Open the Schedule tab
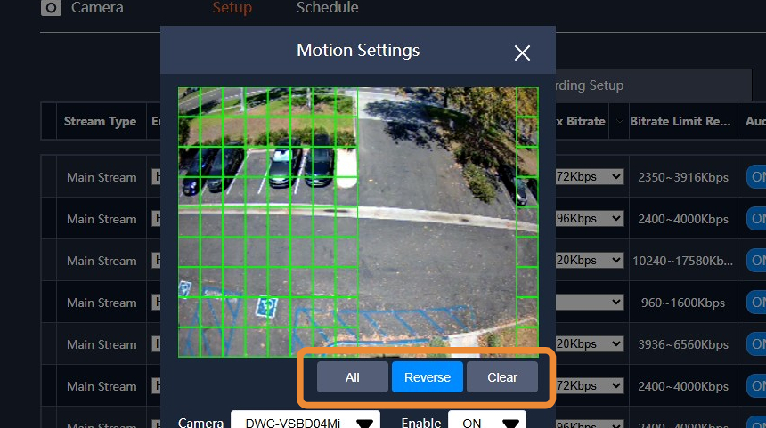The image size is (766, 428). tap(327, 7)
